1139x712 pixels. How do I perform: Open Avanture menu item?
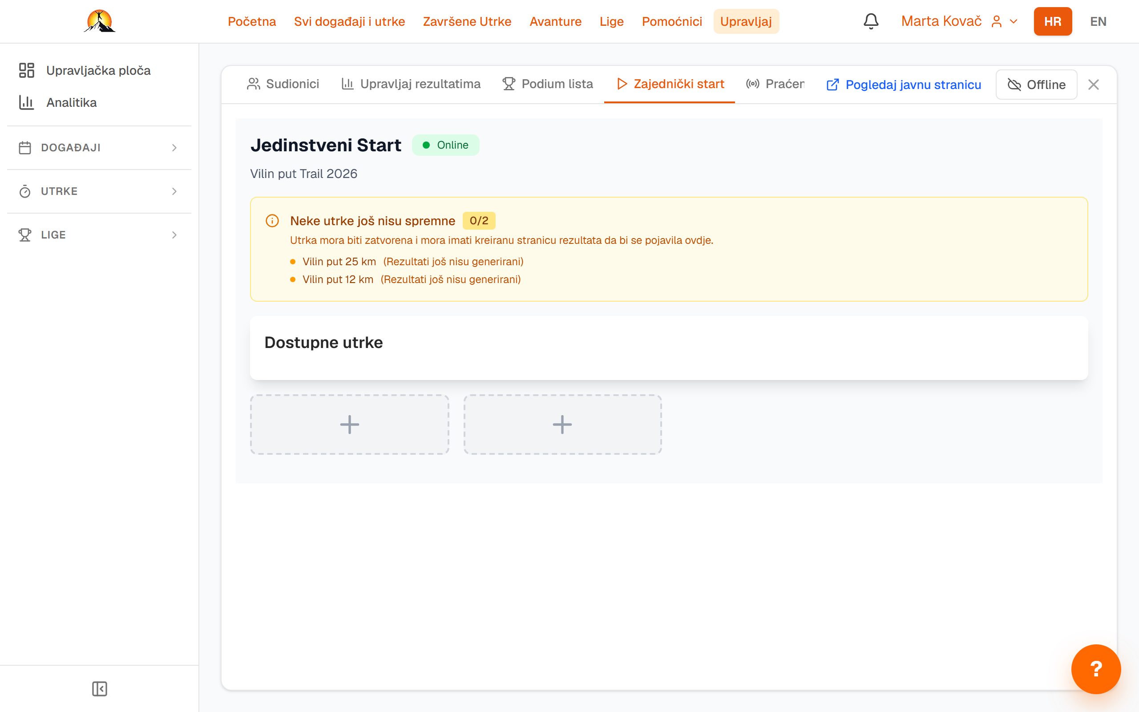555,22
